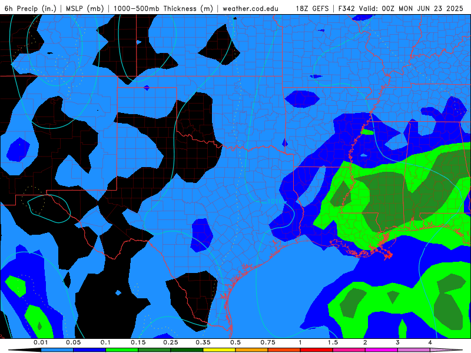Screen dimensions: 471x353
Task: Click the pale pink above-4 legend arrow
Action: coord(446,350)
